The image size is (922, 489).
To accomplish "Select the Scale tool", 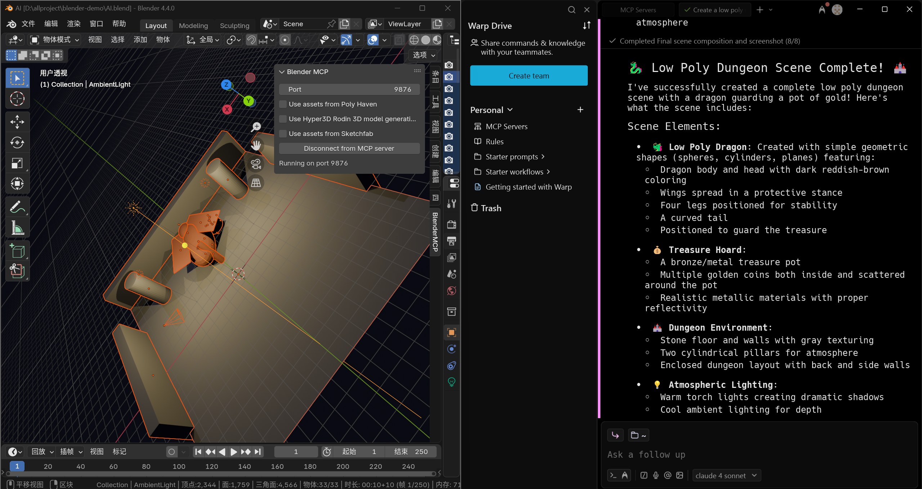I will tap(17, 163).
